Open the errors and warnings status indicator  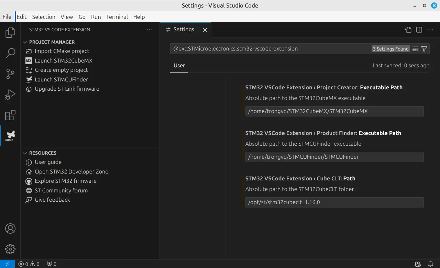point(29,264)
